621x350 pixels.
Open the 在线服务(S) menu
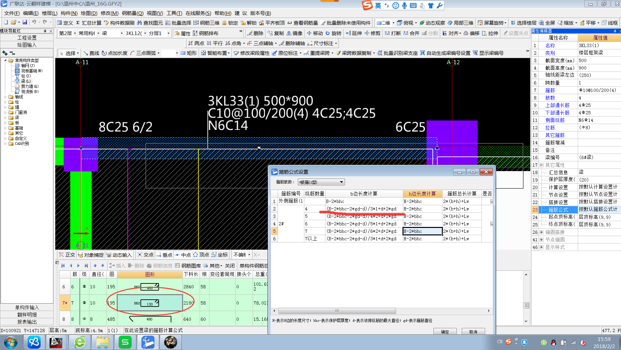point(198,13)
